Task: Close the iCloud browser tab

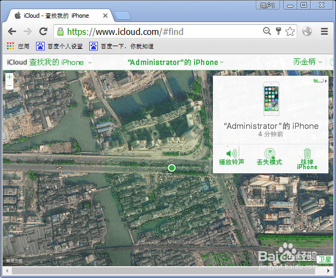Action: coord(105,16)
